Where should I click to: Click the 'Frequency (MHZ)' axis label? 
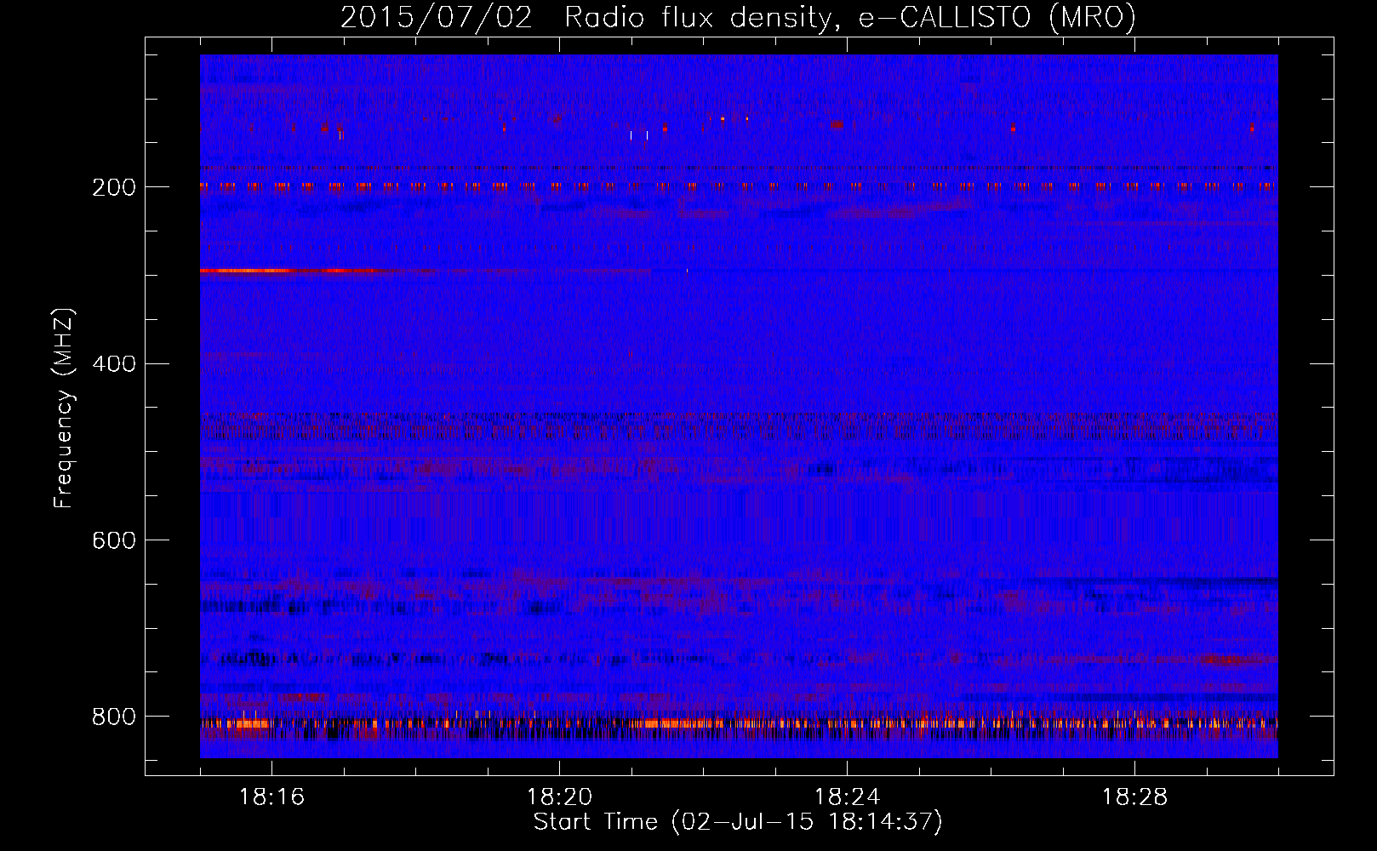(64, 408)
